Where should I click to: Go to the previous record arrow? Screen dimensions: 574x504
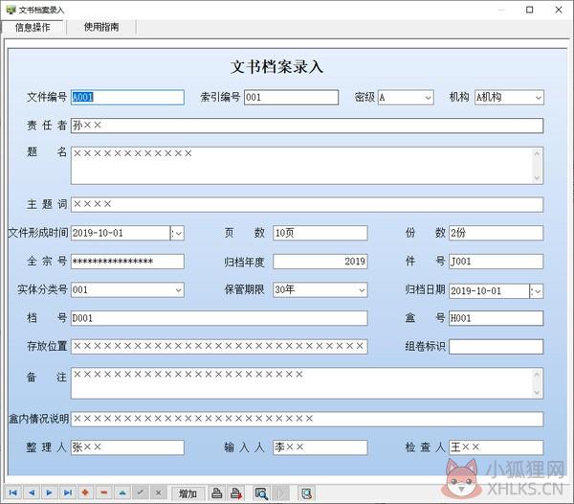pyautogui.click(x=32, y=493)
